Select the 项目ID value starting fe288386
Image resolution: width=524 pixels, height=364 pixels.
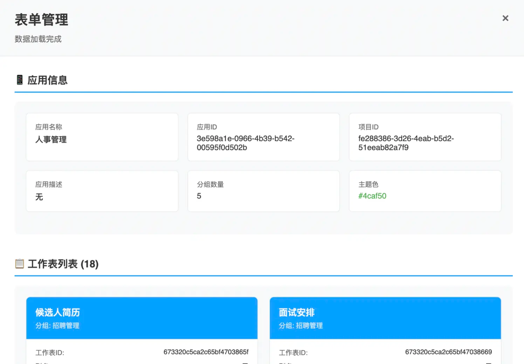click(406, 143)
